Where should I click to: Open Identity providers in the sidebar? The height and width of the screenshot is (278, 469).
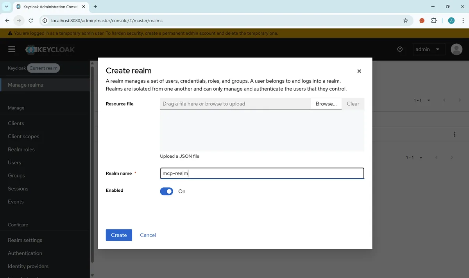coord(28,266)
